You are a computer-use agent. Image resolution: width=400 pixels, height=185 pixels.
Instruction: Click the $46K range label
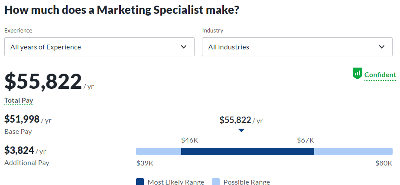pyautogui.click(x=189, y=140)
